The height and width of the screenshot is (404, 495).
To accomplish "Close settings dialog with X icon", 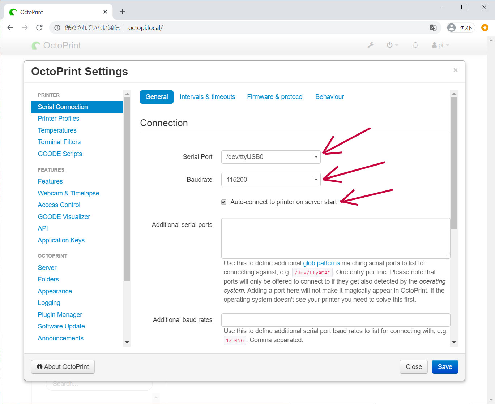I will [x=456, y=70].
